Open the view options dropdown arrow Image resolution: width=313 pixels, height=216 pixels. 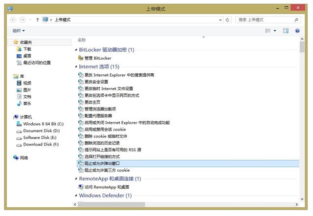tap(275, 31)
